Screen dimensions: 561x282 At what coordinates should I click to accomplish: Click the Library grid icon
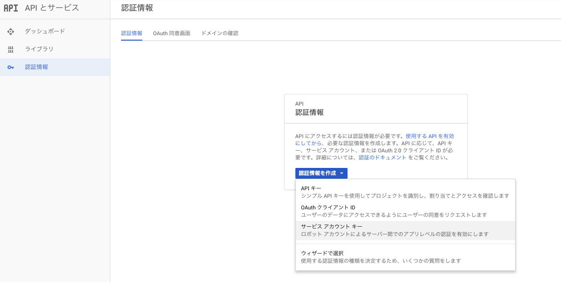(x=10, y=49)
